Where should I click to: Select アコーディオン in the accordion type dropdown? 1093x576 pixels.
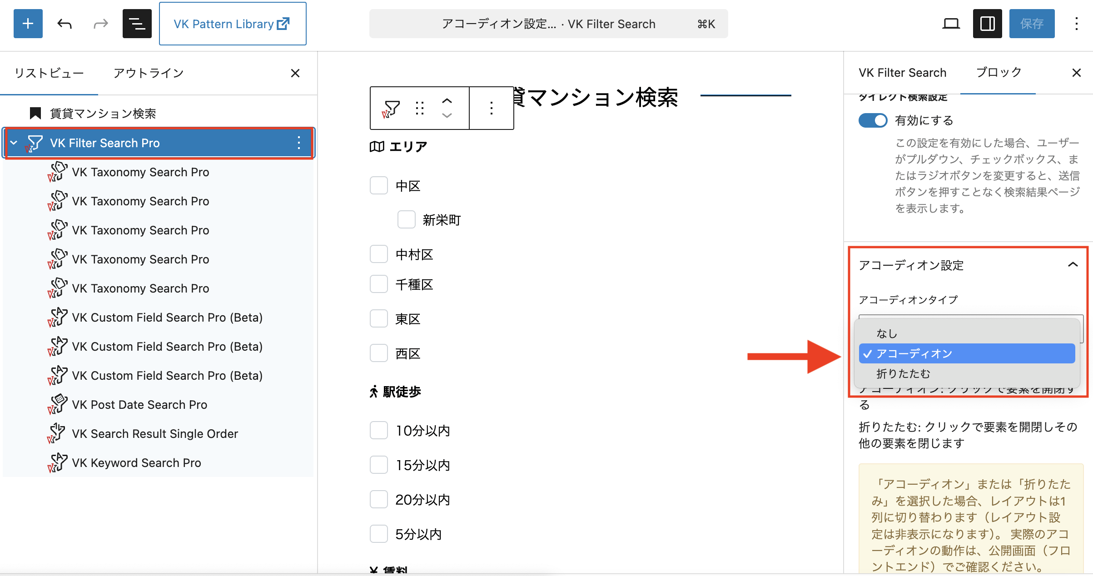pyautogui.click(x=967, y=353)
